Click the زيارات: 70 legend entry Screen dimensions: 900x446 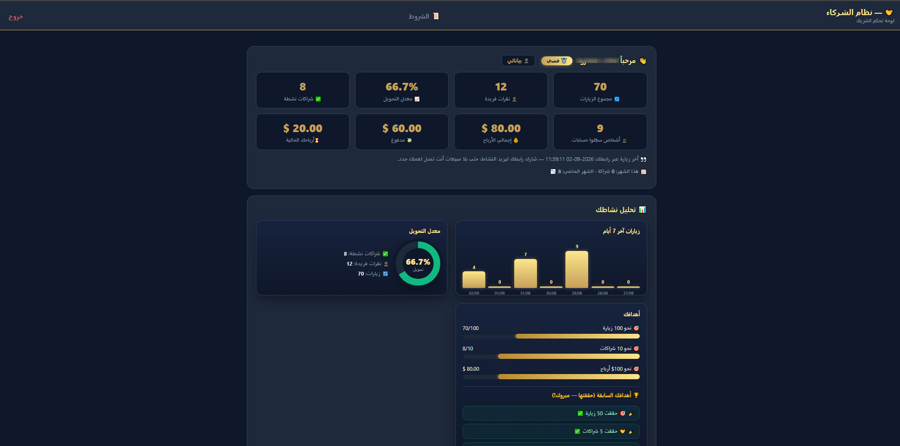coord(373,274)
